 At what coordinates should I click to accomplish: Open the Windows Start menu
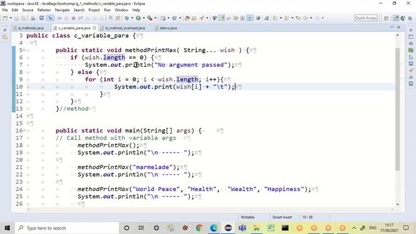[x=7, y=228]
